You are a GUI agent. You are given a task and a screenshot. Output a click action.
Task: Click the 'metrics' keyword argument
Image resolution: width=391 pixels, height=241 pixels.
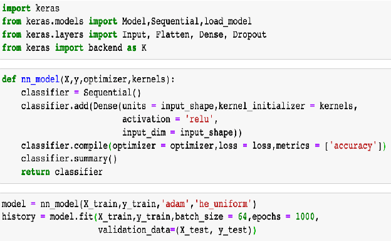[x=293, y=146]
